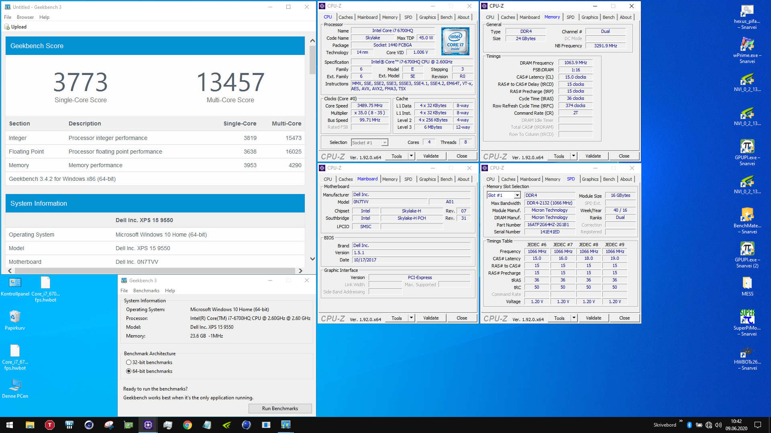Click the Run Benchmarks button

coord(280,409)
